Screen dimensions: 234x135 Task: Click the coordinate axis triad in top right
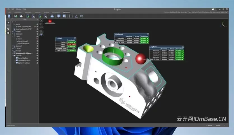[x=223, y=24]
